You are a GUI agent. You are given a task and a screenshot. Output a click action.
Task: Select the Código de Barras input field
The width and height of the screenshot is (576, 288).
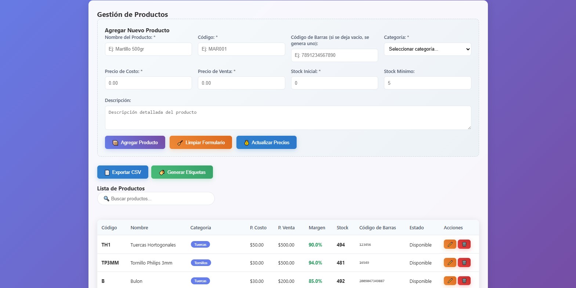pyautogui.click(x=334, y=55)
